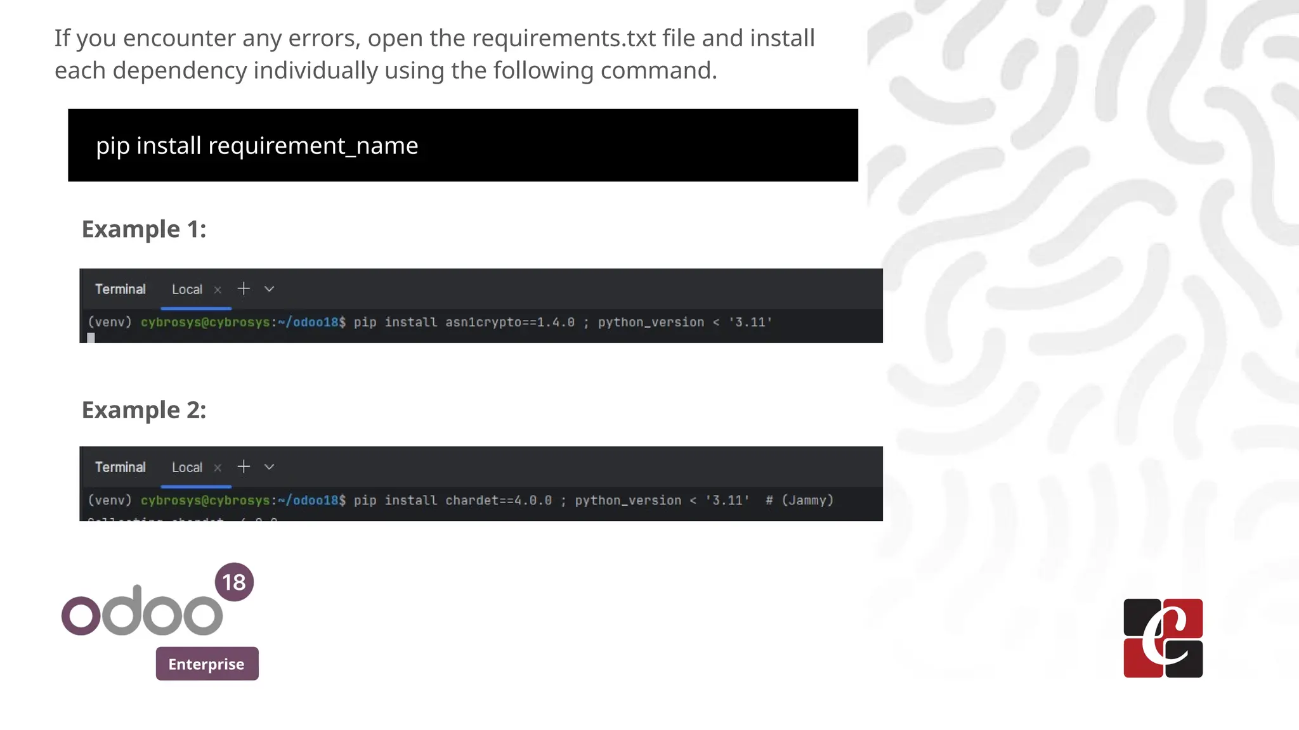Click the number 18 version badge
This screenshot has width=1299, height=730.
click(234, 582)
